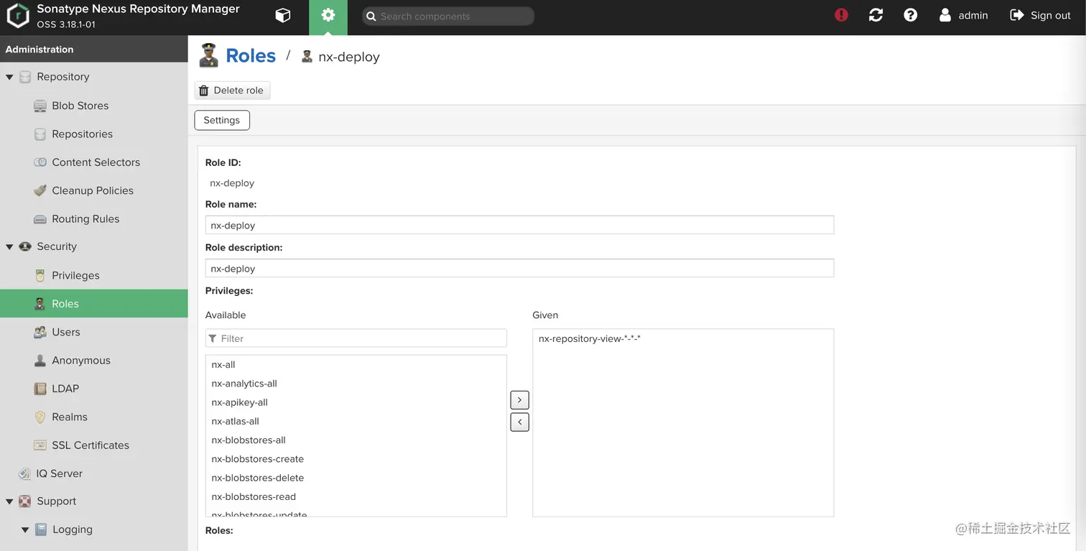The height and width of the screenshot is (551, 1086).
Task: Select nx-blobstores-all in Available list
Action: point(356,440)
